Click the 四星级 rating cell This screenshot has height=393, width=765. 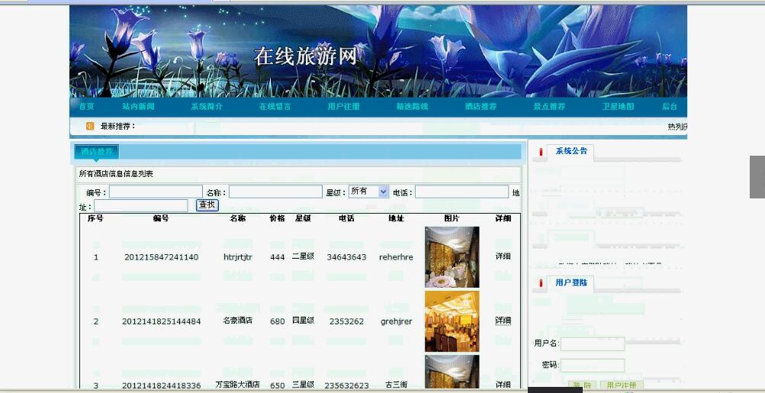(303, 321)
